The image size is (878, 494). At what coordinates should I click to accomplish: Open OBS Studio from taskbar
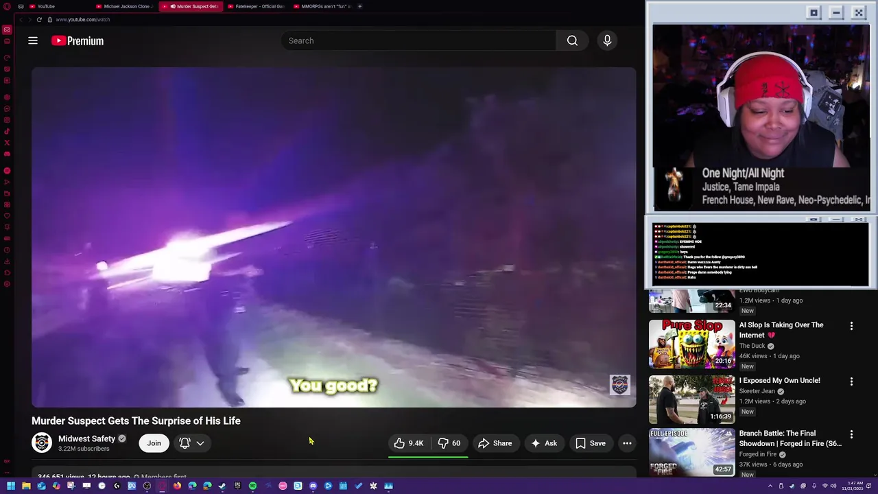(147, 486)
